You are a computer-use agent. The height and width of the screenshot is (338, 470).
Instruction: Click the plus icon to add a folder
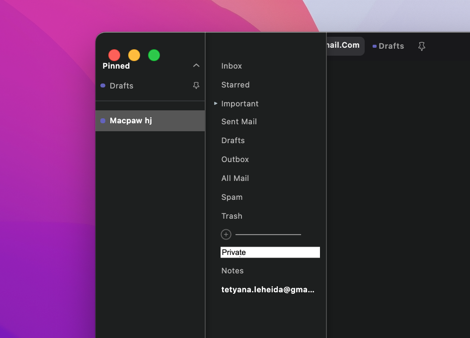pyautogui.click(x=226, y=234)
